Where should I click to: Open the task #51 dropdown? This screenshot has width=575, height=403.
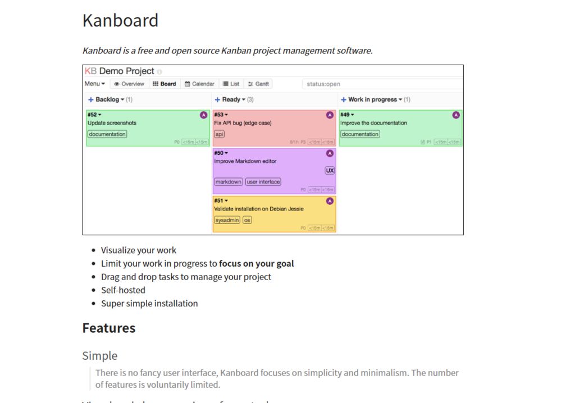(226, 201)
